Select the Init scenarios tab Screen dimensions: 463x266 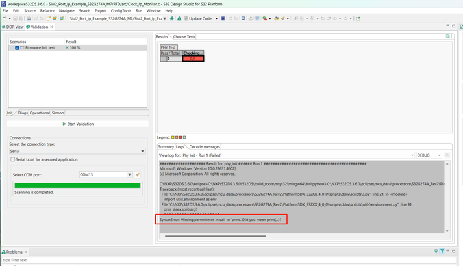pyautogui.click(x=10, y=113)
